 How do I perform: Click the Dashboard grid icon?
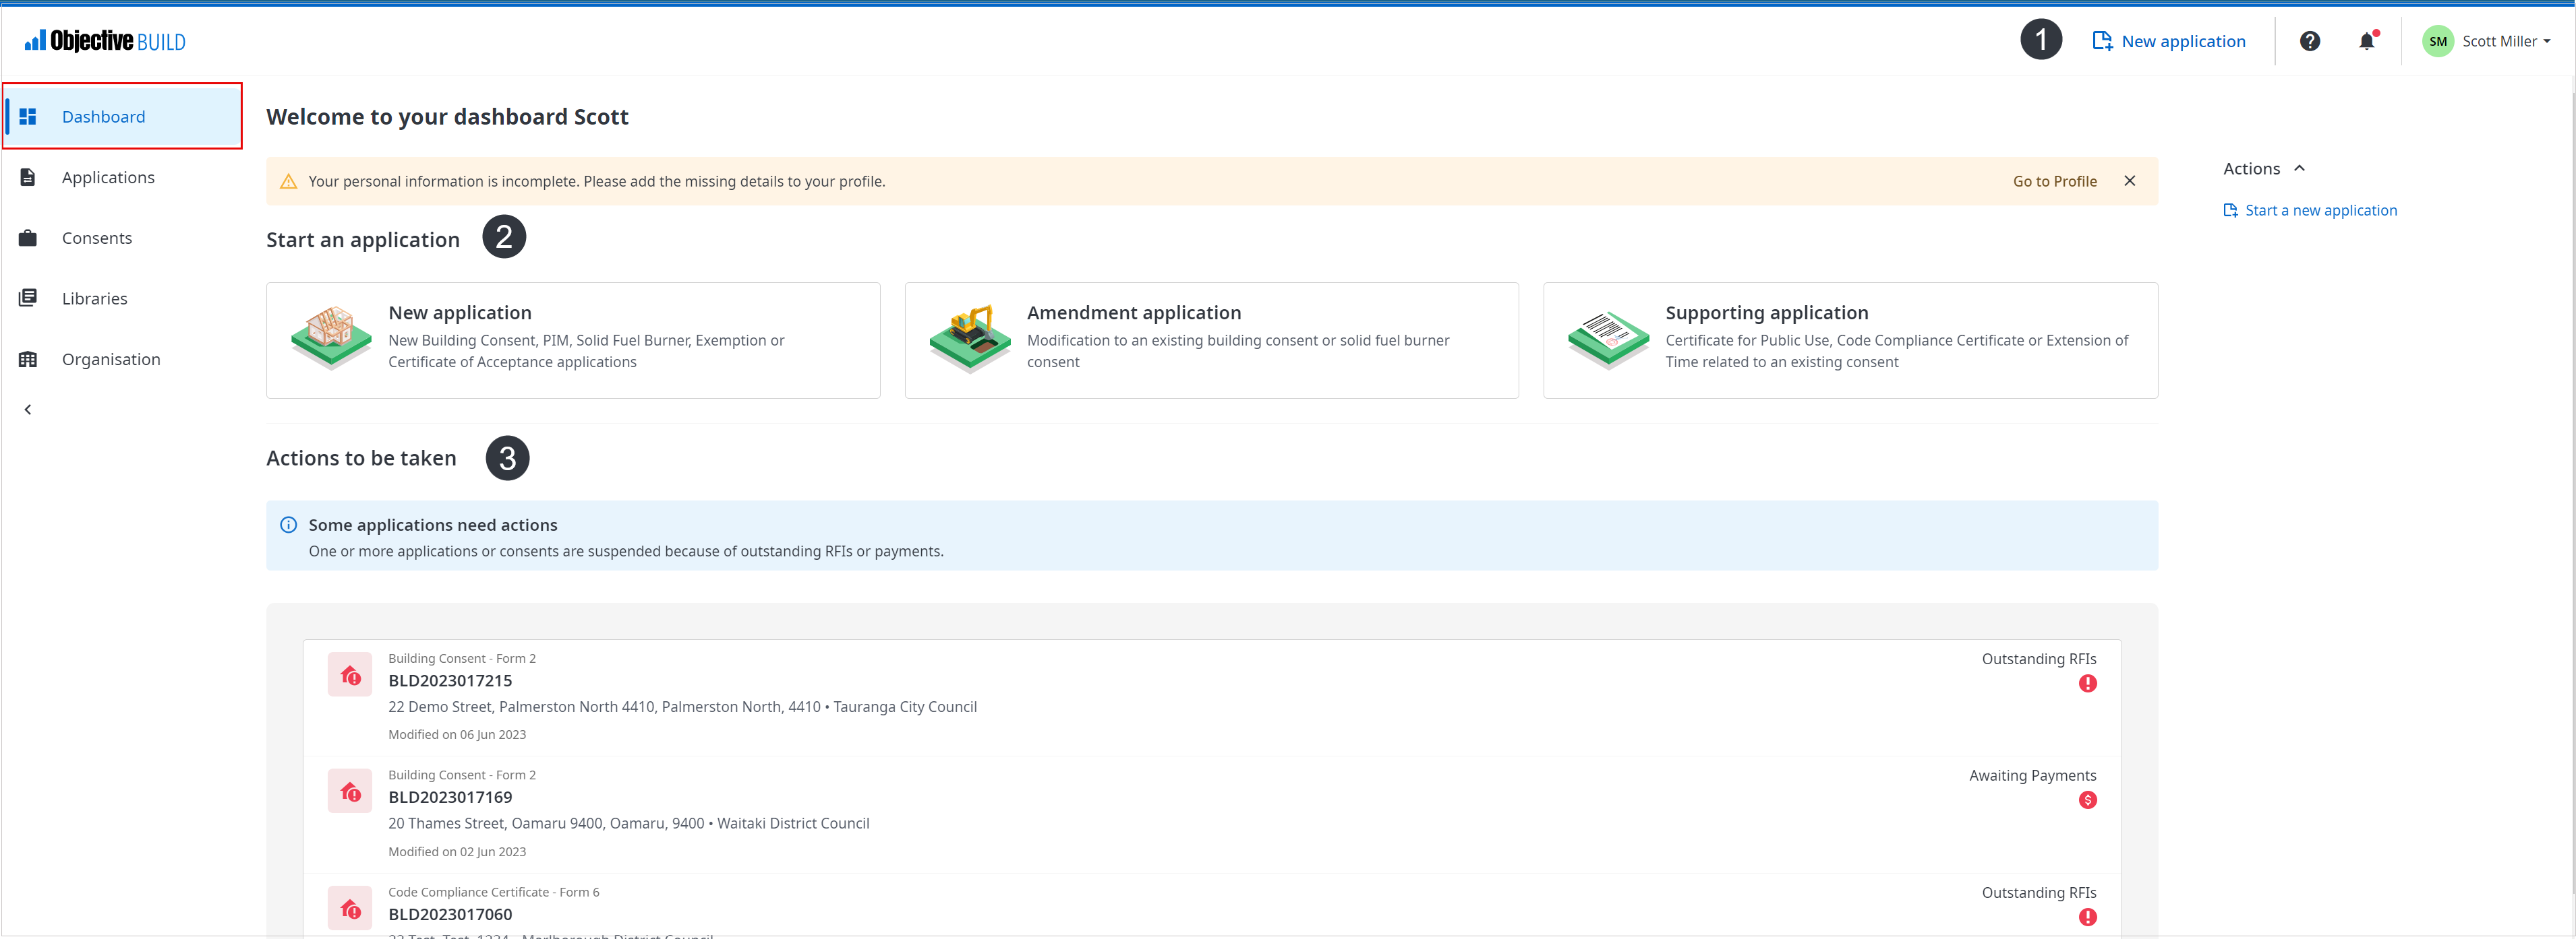pos(28,117)
